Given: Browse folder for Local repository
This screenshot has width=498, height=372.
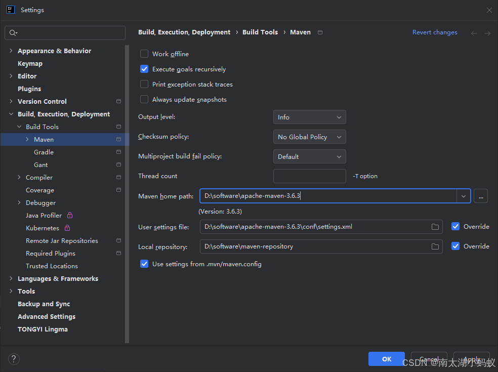Looking at the screenshot, I should pos(435,246).
